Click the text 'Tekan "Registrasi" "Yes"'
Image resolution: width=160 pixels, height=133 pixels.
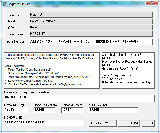(x=118, y=75)
